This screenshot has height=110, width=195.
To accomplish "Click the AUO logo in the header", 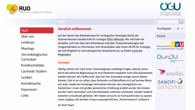I will (x=29, y=9).
